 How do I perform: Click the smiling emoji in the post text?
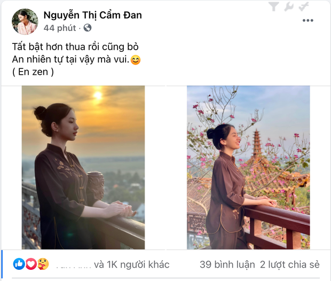[136, 60]
